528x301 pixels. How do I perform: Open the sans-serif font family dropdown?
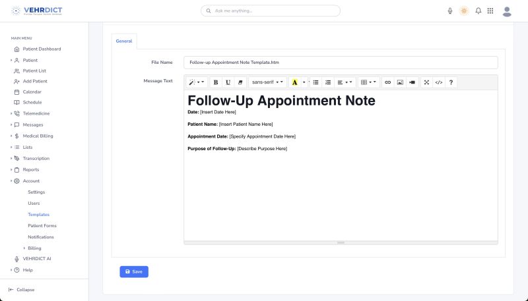coord(269,82)
